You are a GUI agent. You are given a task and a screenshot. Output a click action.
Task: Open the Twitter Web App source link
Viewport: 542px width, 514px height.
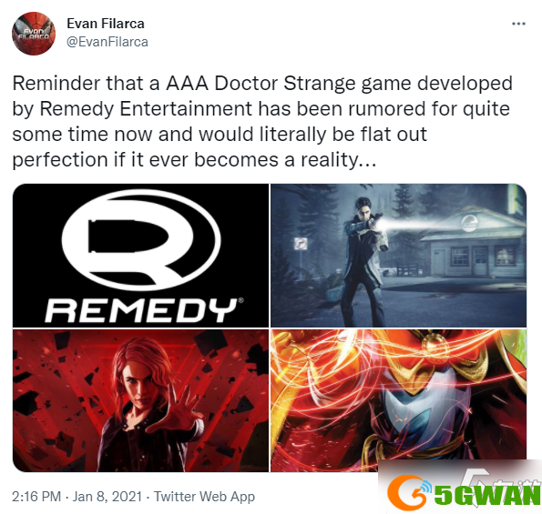point(204,497)
